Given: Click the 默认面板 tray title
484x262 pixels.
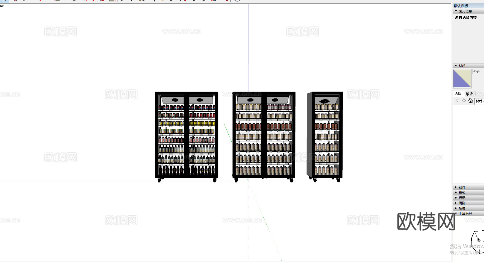Looking at the screenshot, I should coord(461,6).
